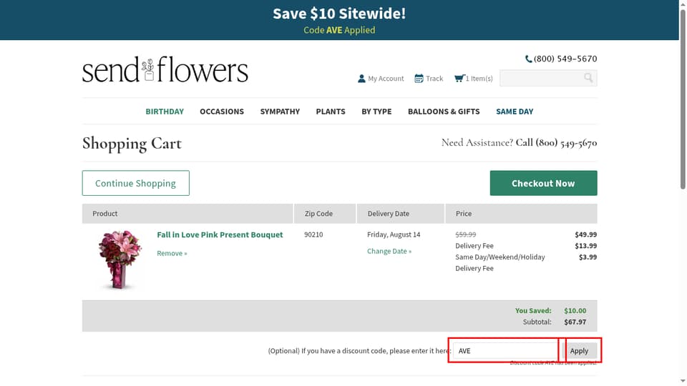Click the Track calendar icon
This screenshot has width=687, height=386.
pos(419,79)
